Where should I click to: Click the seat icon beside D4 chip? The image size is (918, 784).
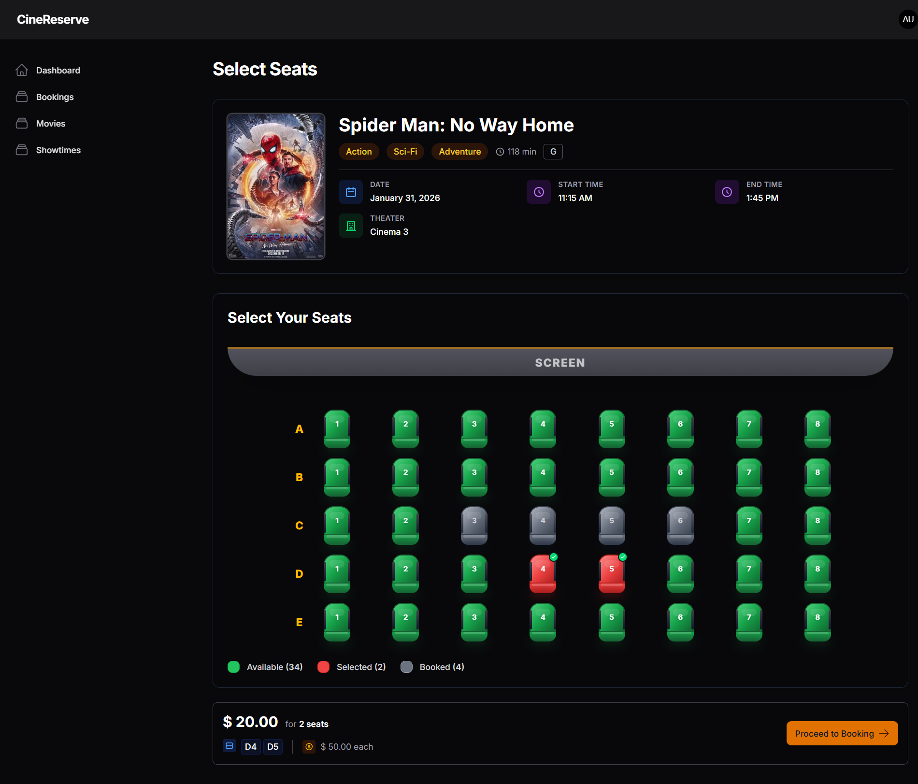229,746
